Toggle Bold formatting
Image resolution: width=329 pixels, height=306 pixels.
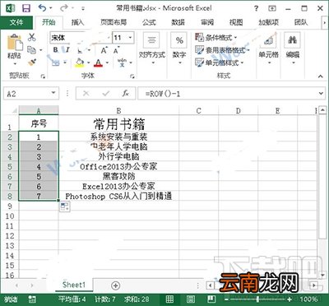click(56, 50)
